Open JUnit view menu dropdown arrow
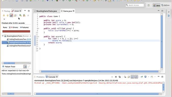This screenshot has height=97, width=172. (4, 19)
